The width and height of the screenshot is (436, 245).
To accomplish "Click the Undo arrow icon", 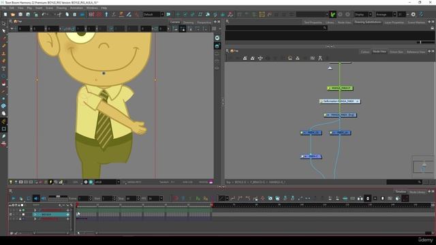I will point(44,14).
